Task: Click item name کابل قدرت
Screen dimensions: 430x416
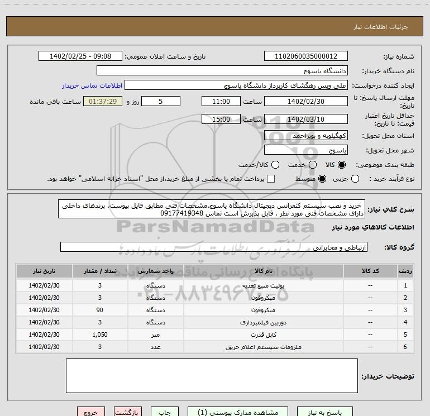Action: [263, 334]
